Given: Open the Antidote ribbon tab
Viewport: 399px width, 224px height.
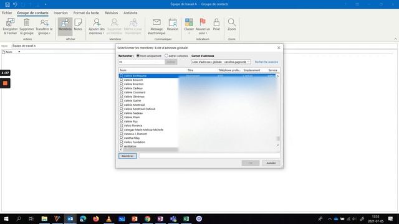Looking at the screenshot, I should (x=130, y=12).
